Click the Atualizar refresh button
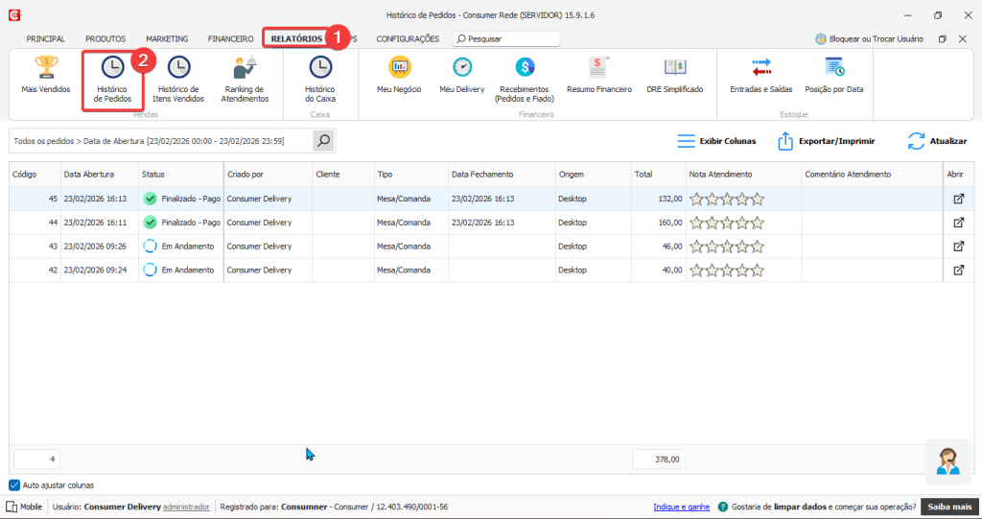982x519 pixels. point(937,141)
